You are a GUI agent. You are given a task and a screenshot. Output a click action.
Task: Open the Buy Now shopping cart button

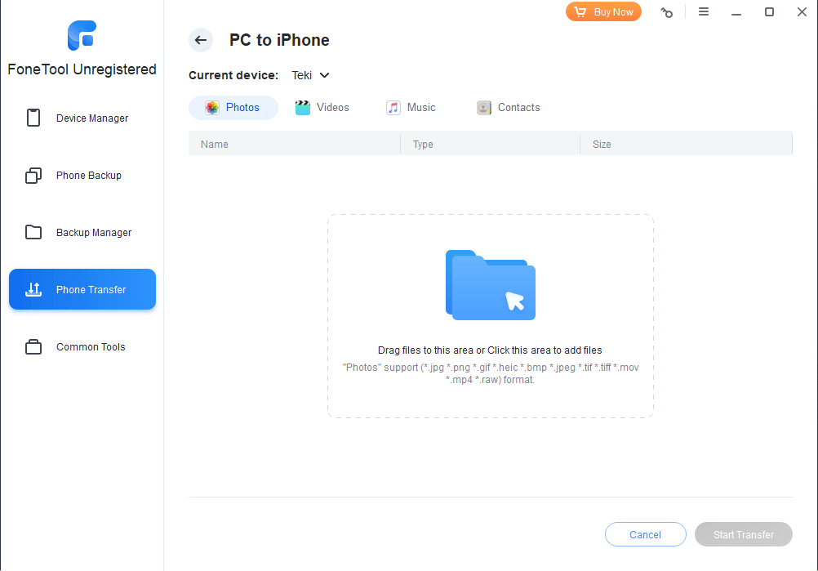(x=603, y=12)
